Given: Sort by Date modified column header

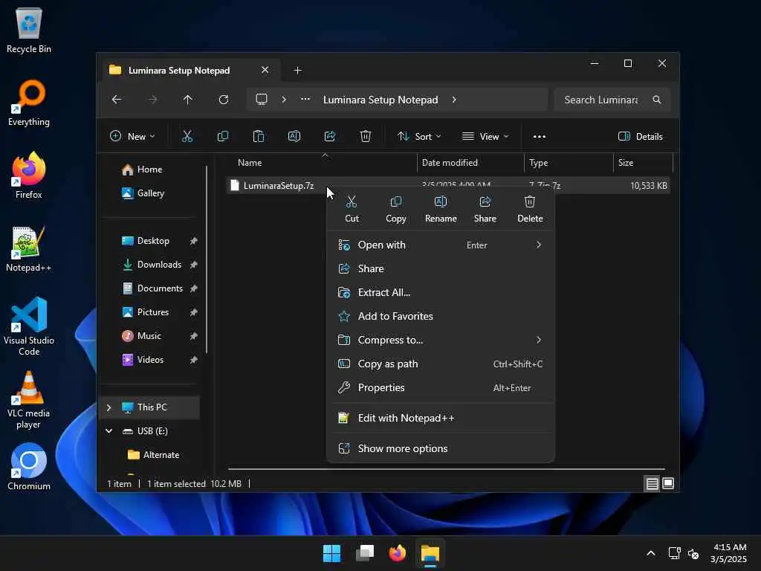Looking at the screenshot, I should tap(470, 163).
